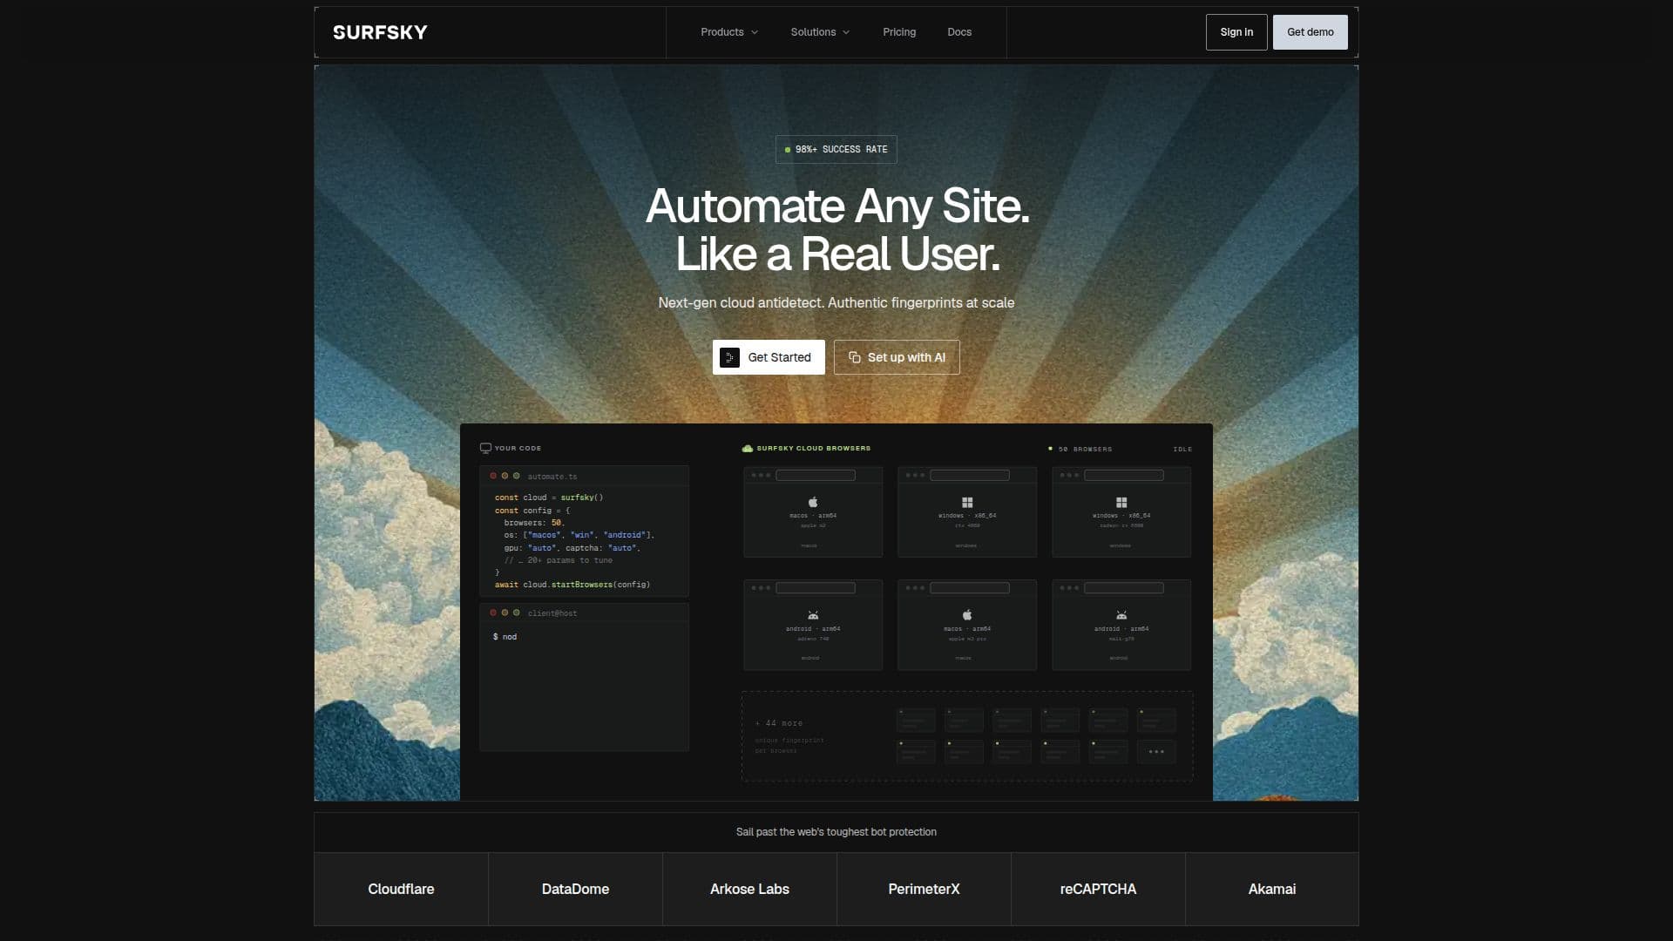Click the Arkose Labs cell
This screenshot has height=941, width=1673.
(x=749, y=889)
